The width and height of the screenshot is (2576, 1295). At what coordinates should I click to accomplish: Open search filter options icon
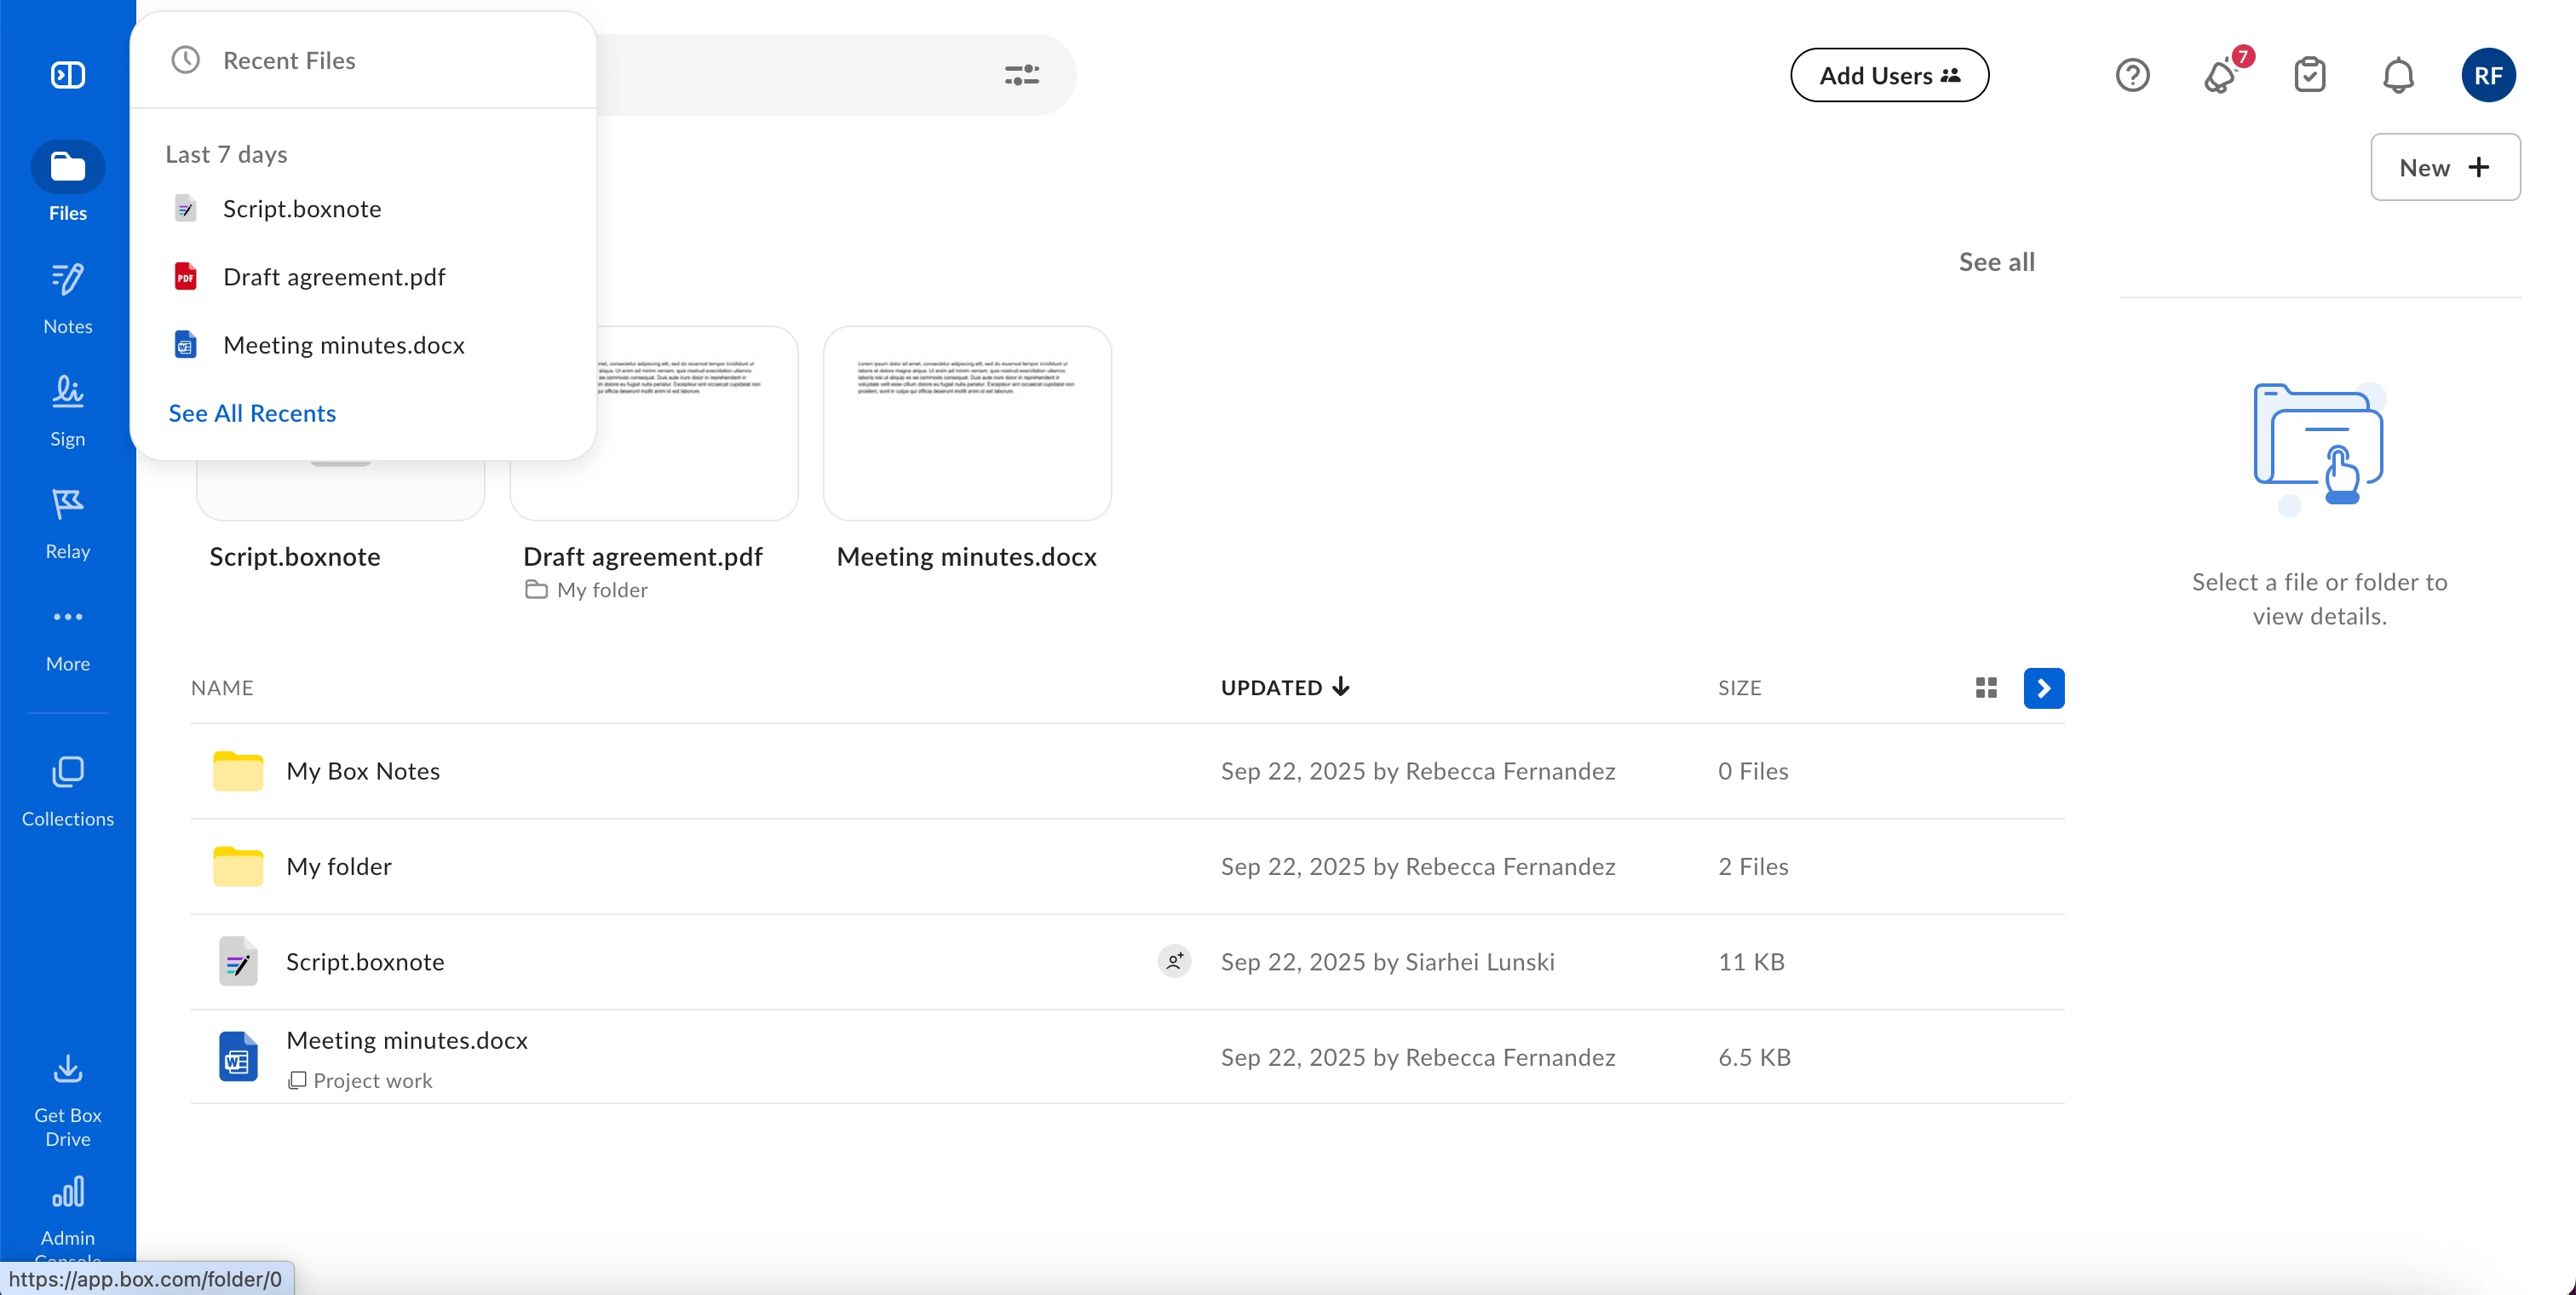tap(1021, 75)
